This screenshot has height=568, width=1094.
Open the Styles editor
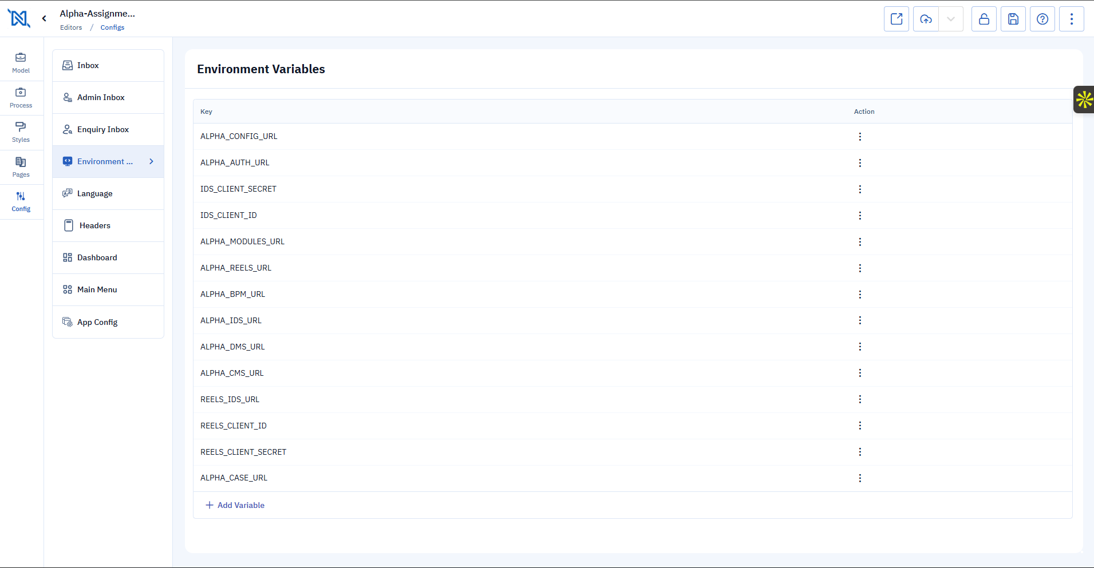[21, 132]
